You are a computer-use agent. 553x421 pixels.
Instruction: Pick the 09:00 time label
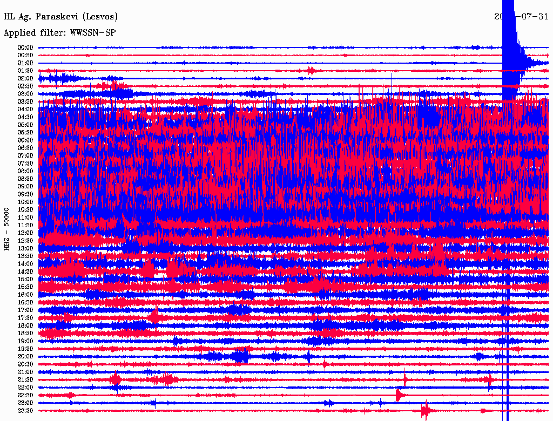(x=25, y=187)
